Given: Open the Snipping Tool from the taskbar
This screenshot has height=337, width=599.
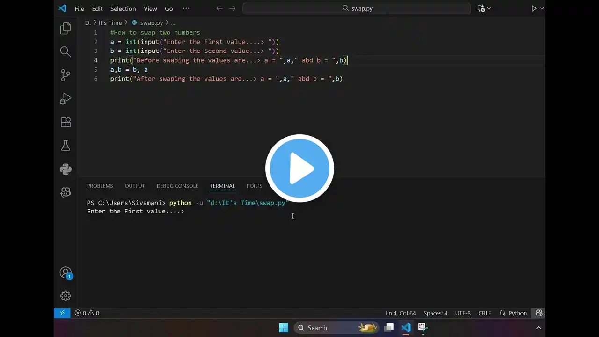Looking at the screenshot, I should [422, 328].
